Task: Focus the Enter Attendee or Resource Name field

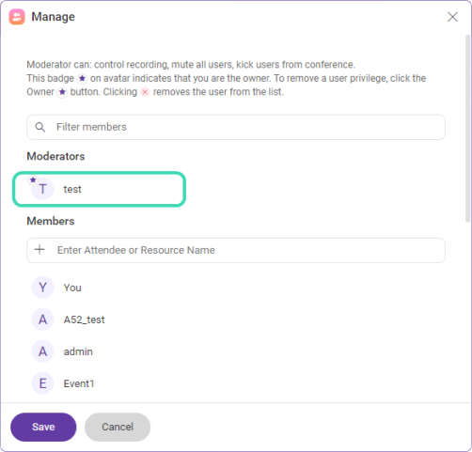Action: pyautogui.click(x=236, y=250)
